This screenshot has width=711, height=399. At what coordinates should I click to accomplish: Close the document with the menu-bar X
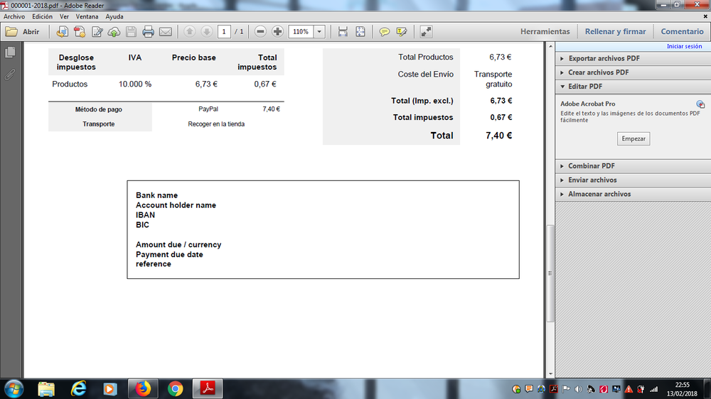point(705,16)
